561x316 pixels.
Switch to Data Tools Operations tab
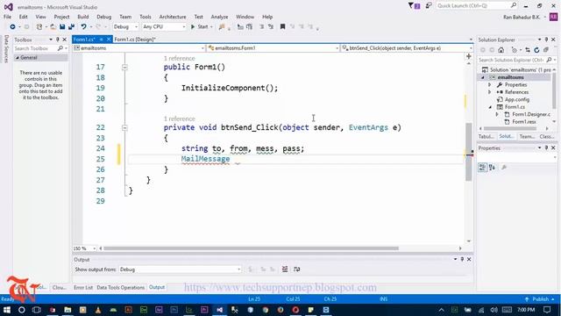(x=121, y=287)
